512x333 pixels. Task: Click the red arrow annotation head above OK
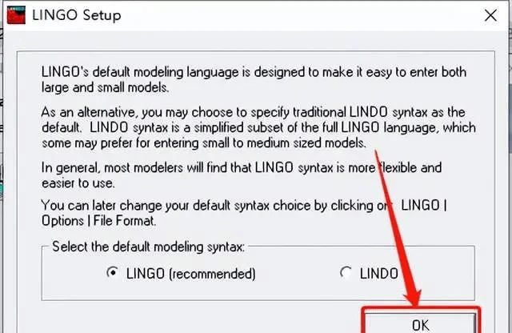(412, 295)
